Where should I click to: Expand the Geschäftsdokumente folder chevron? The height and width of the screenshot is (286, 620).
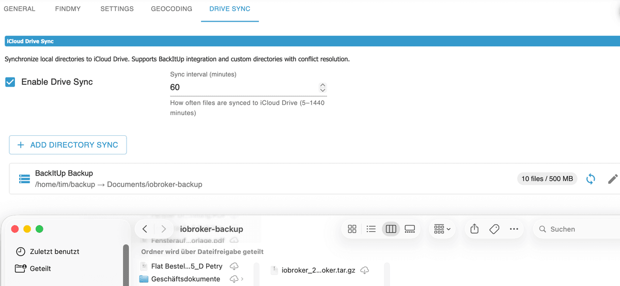coord(243,279)
